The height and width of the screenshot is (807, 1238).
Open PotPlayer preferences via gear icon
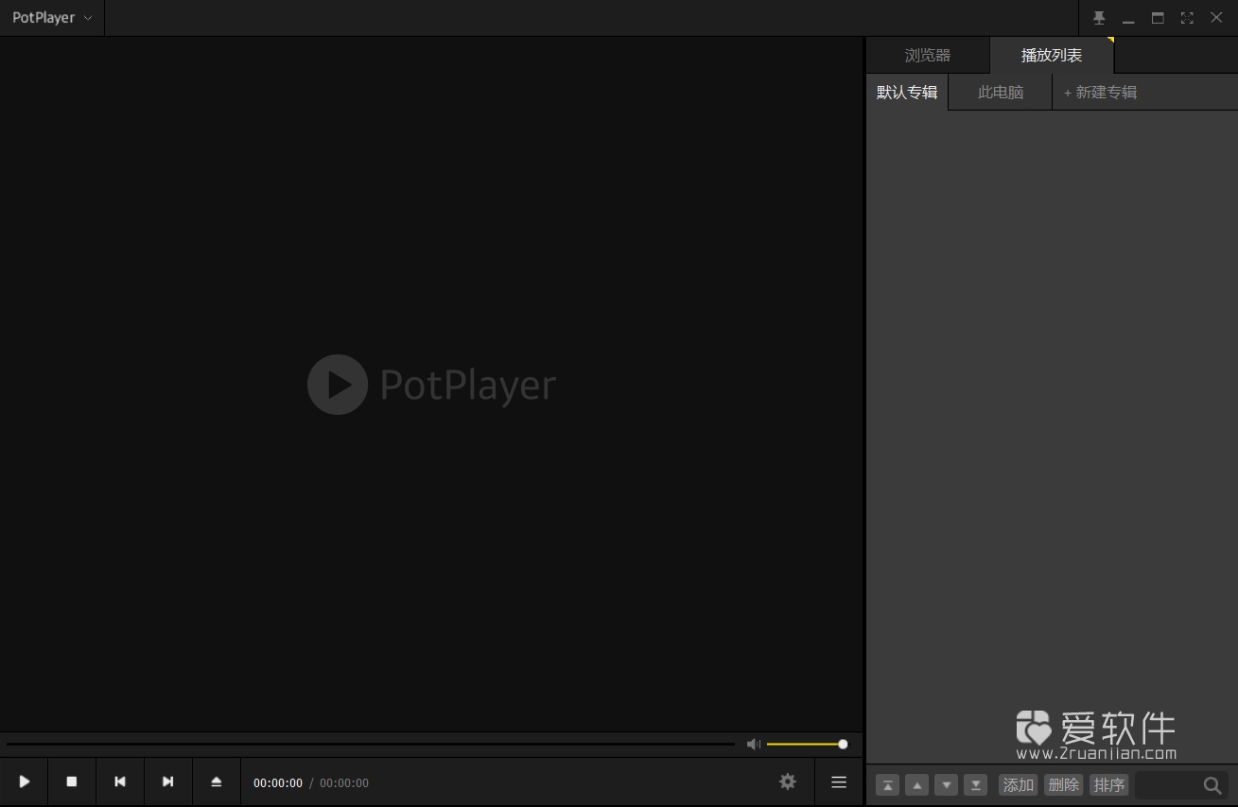787,781
